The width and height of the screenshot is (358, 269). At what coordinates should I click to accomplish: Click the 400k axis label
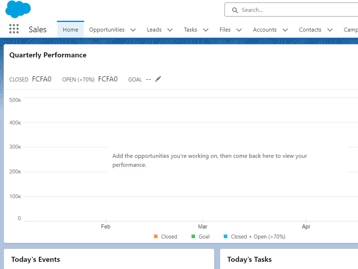pos(15,123)
